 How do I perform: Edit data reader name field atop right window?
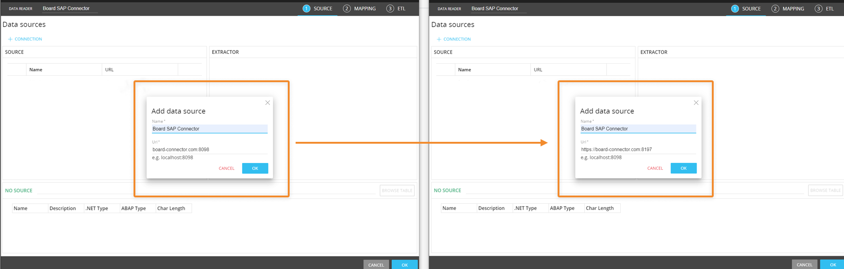(498, 8)
